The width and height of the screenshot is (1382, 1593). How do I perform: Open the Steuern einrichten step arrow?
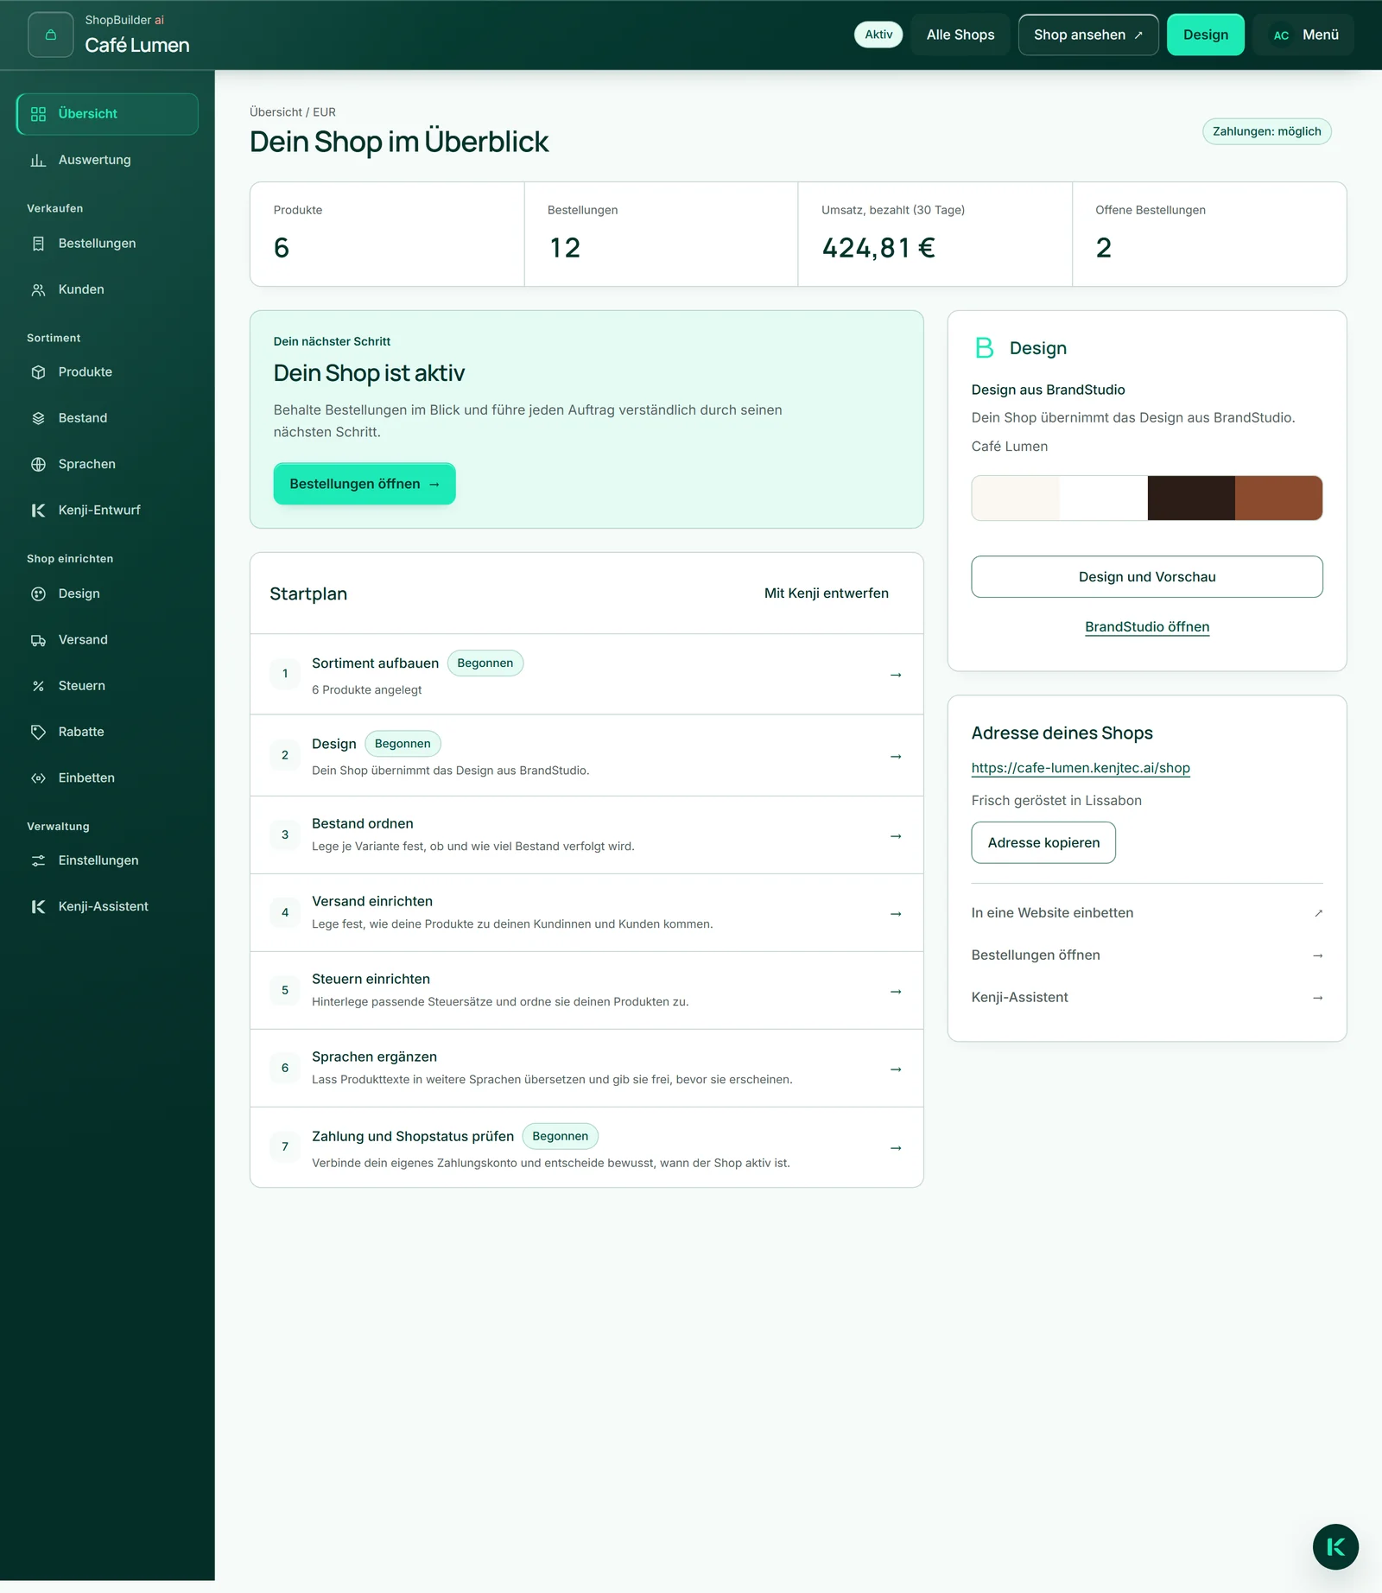896,992
